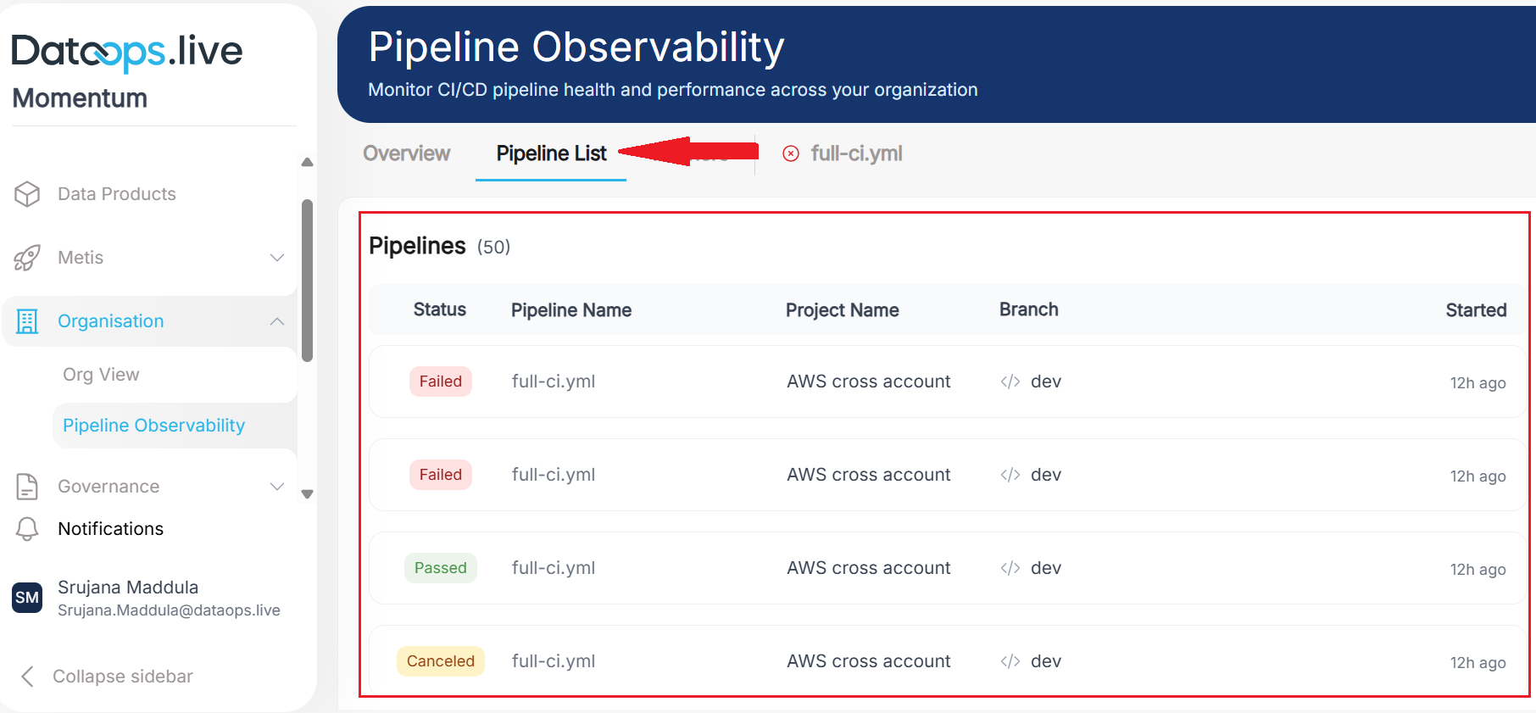1536x713 pixels.
Task: Click the red failed icon beside full-ci.yml tab
Action: pyautogui.click(x=791, y=153)
